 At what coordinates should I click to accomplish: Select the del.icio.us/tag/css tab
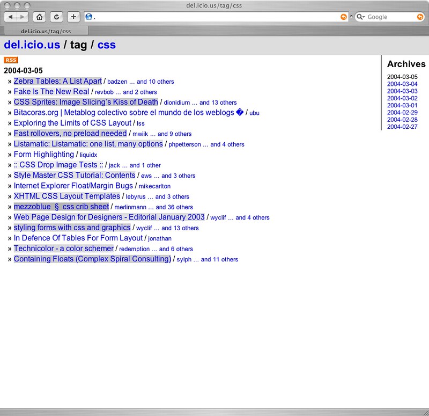46,31
